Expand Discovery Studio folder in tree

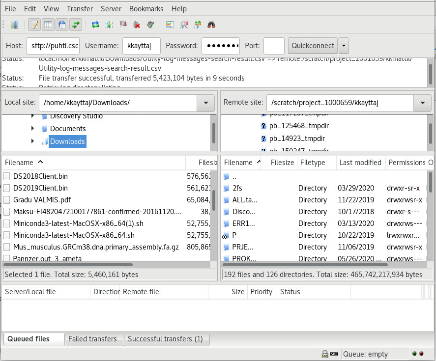pos(33,116)
